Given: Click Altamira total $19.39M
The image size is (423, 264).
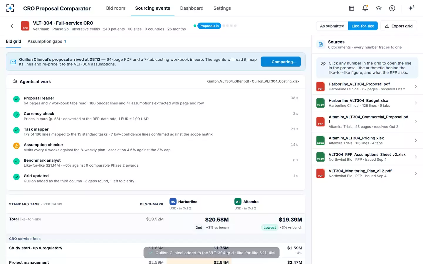Looking at the screenshot, I should tap(290, 220).
